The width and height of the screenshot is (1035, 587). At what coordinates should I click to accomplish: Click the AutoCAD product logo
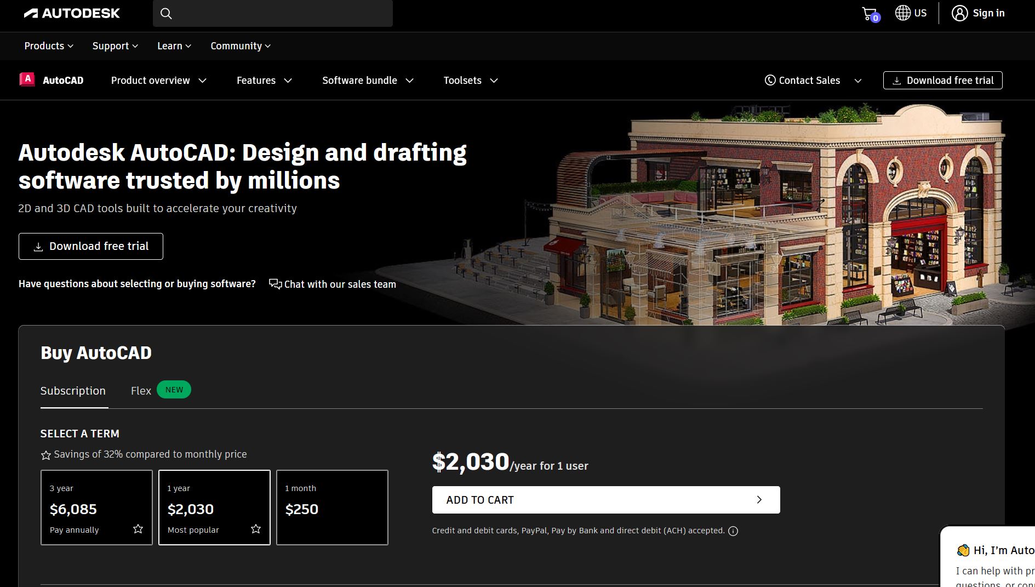click(27, 79)
